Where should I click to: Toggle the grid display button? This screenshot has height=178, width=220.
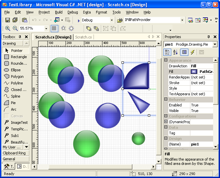[54, 29]
